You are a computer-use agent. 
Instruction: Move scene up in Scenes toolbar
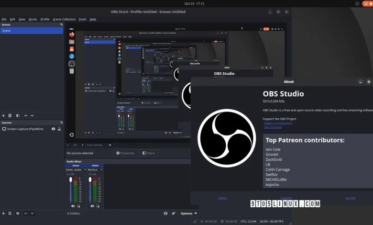(26, 115)
